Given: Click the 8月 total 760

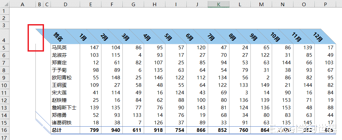Looking at the screenshot, I should 240,130.
